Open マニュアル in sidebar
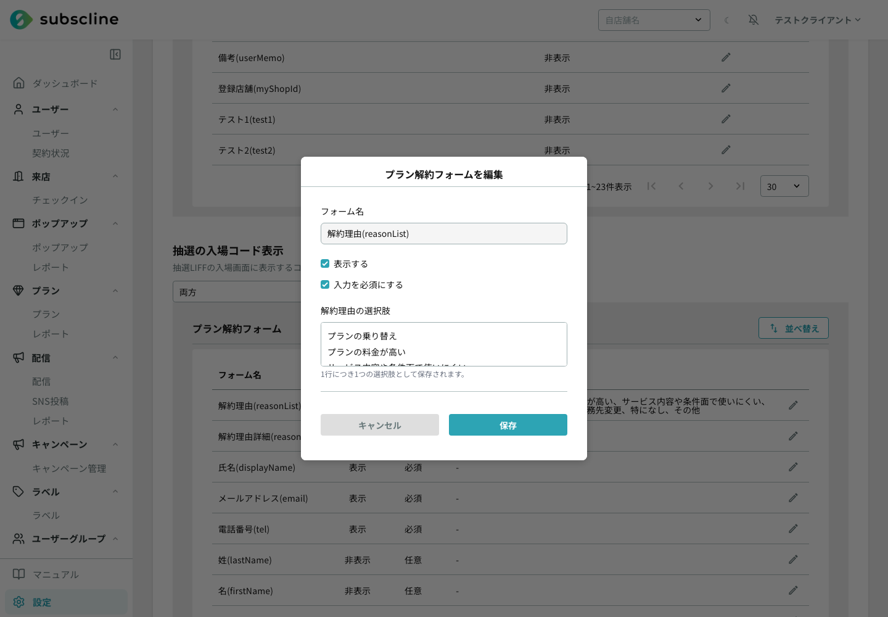This screenshot has height=617, width=888. [55, 574]
